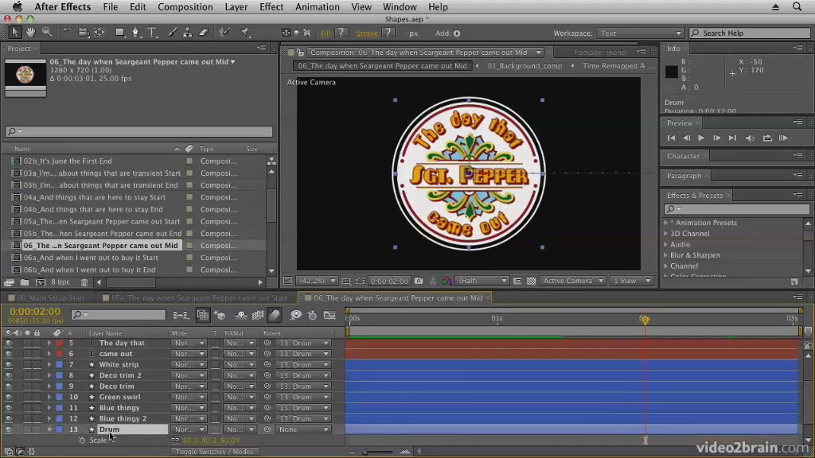Click the Stroke color swatch
Viewport: 815px width, 458px height.
pyautogui.click(x=388, y=33)
